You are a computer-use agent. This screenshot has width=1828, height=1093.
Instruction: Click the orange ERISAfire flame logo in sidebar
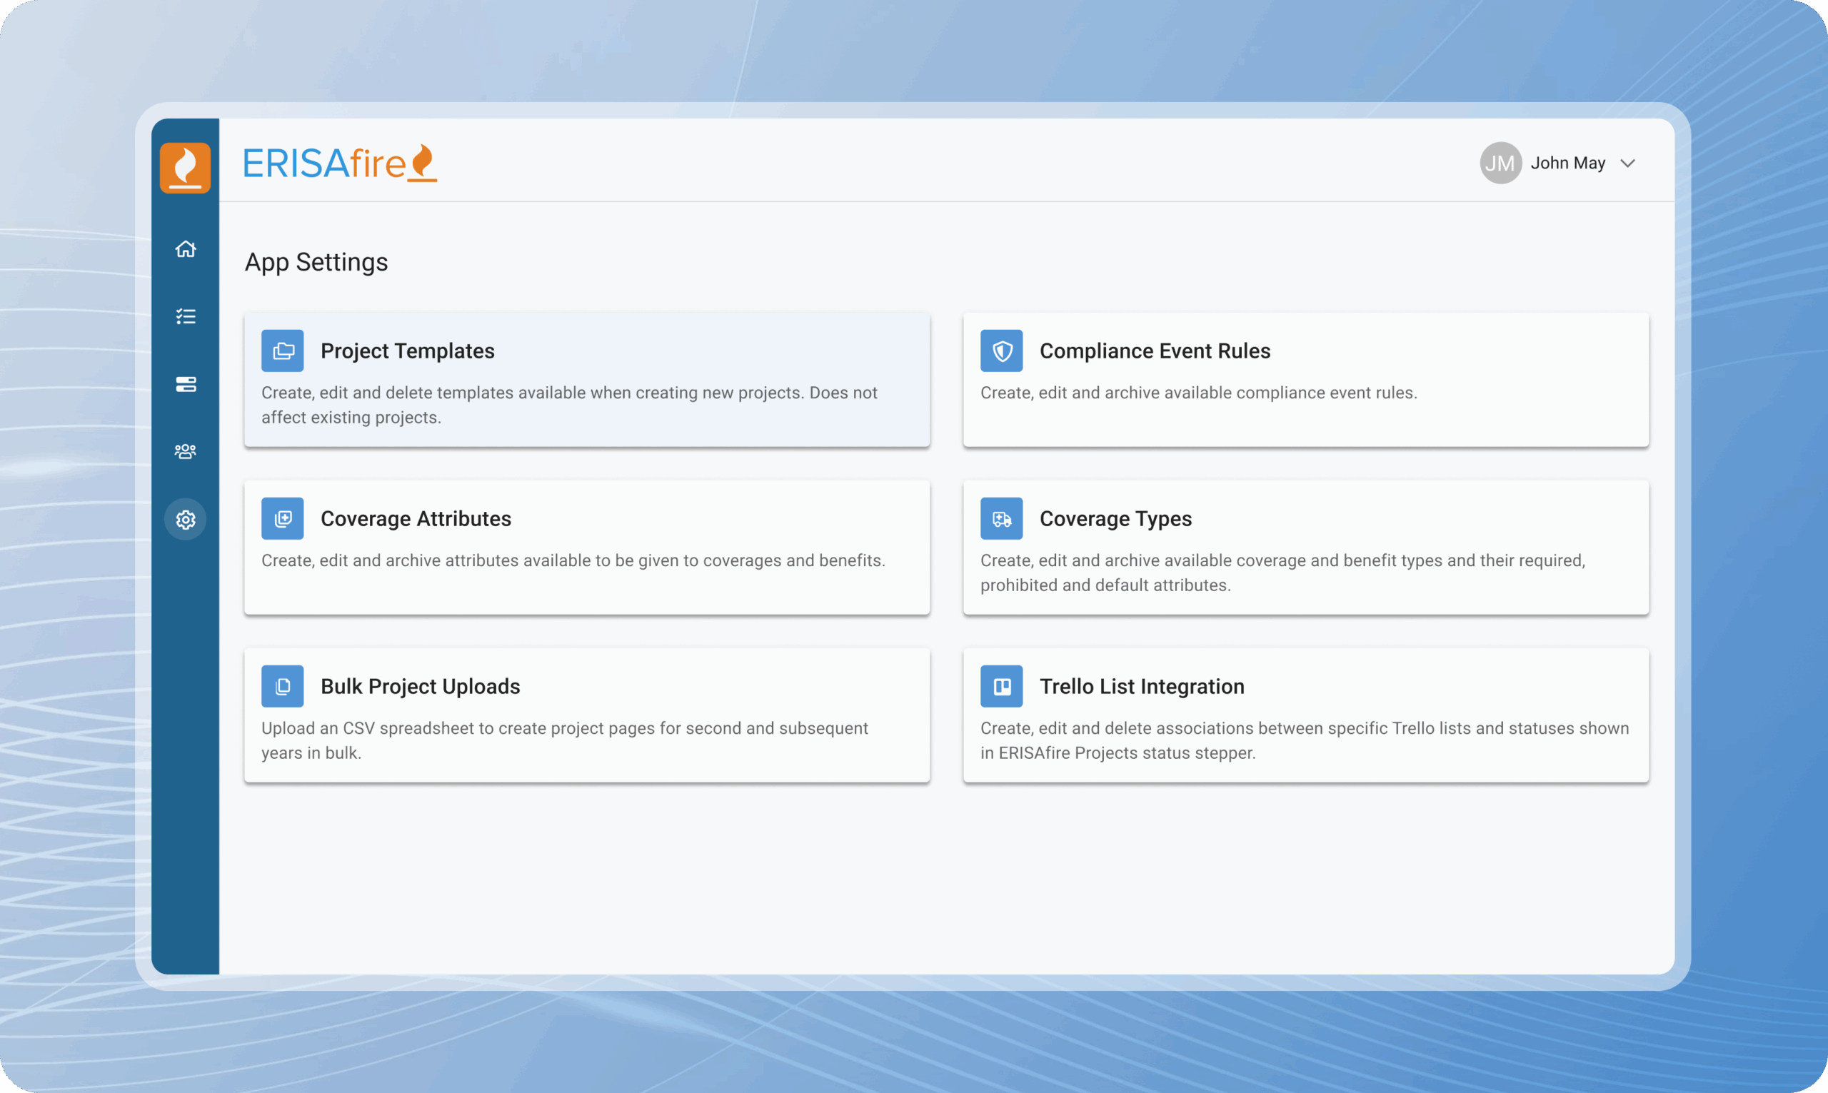pyautogui.click(x=185, y=167)
